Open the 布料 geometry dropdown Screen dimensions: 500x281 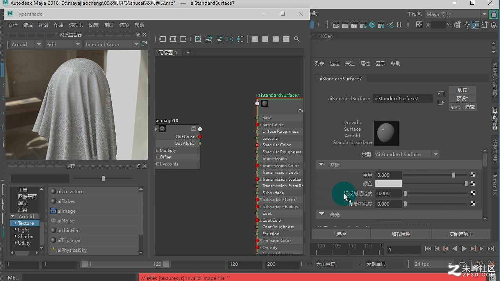(63, 44)
